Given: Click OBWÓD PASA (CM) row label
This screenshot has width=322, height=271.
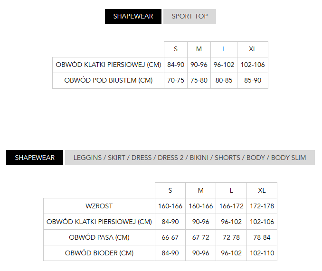Looking at the screenshot, I should pos(99,237).
